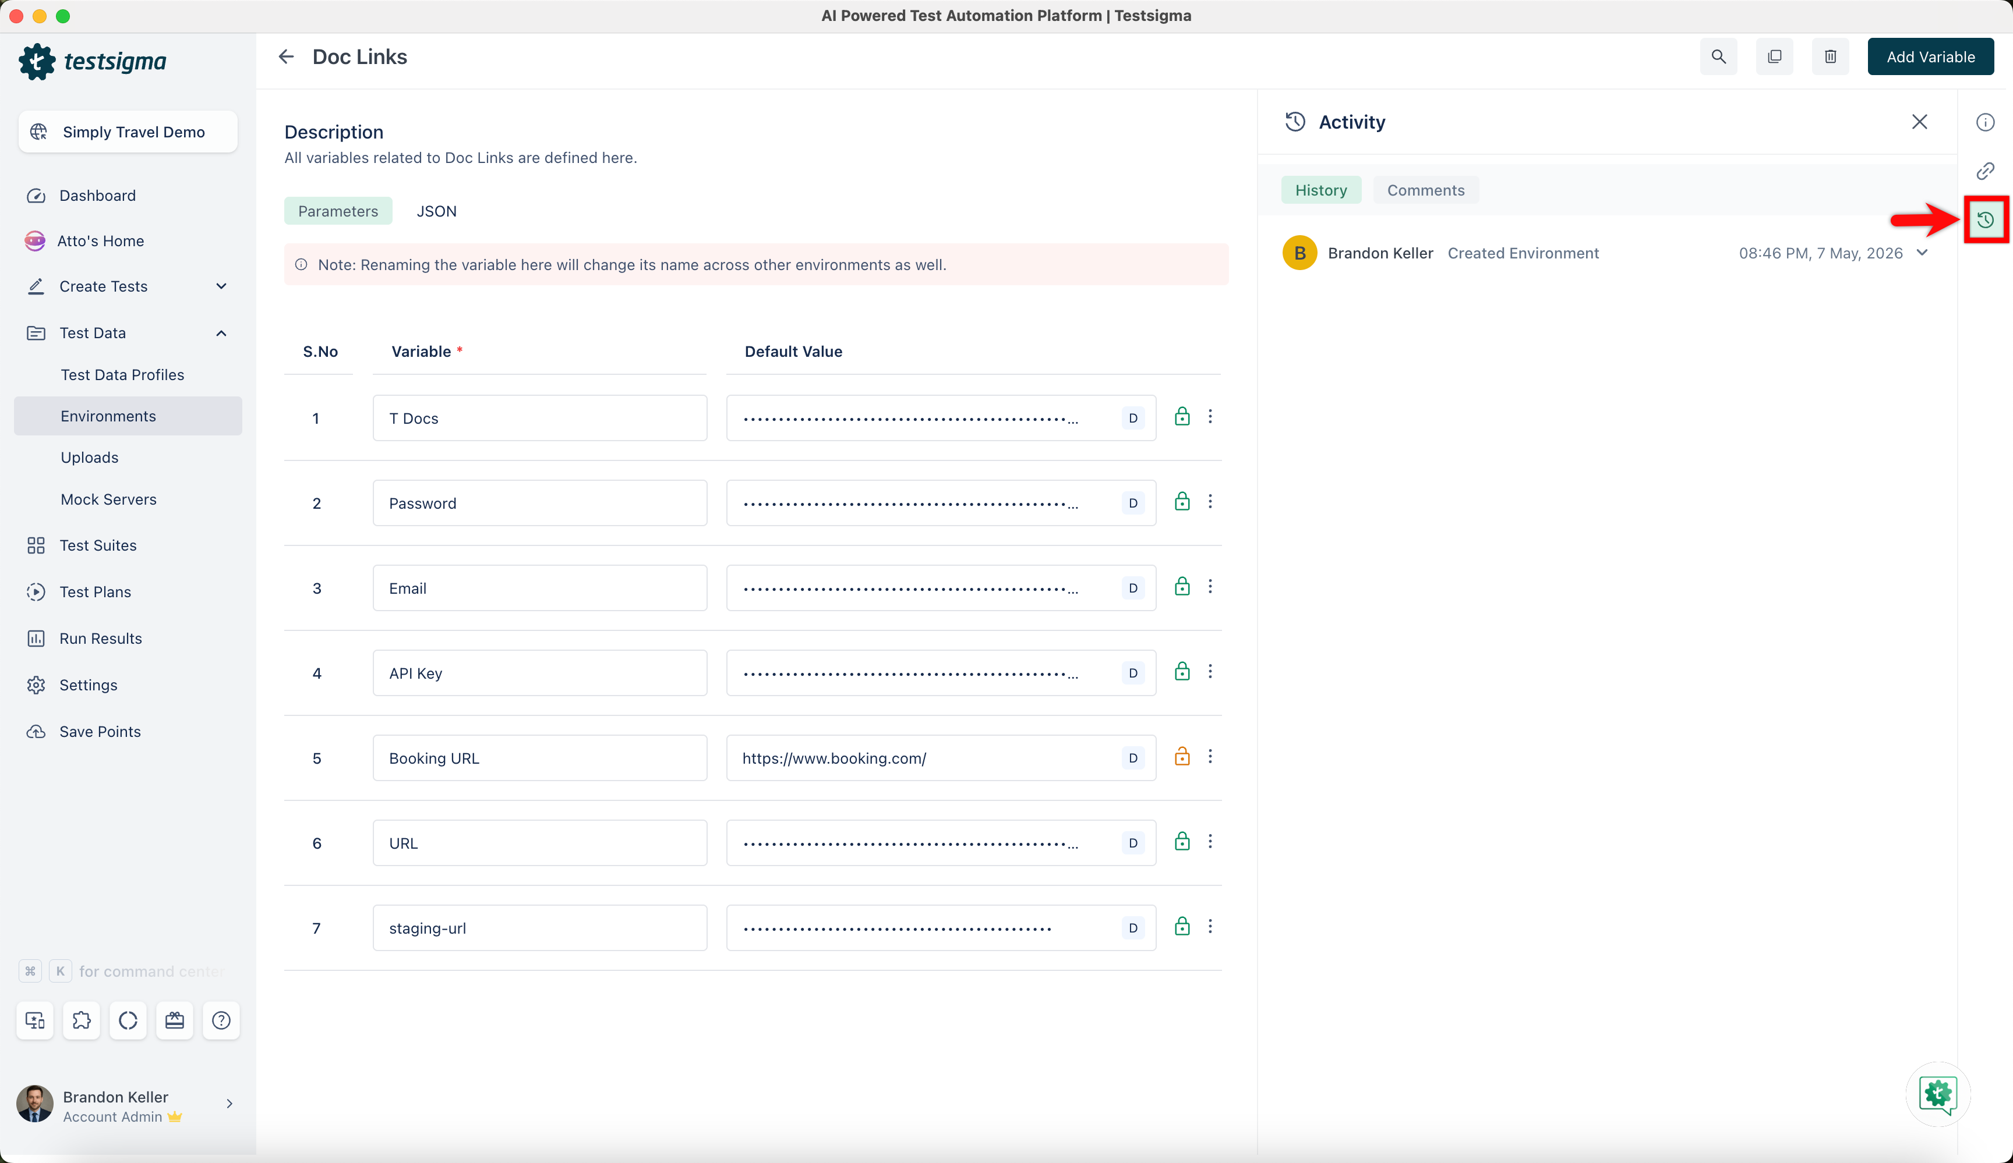The image size is (2013, 1163).
Task: Select the Parameters tab
Action: [338, 211]
